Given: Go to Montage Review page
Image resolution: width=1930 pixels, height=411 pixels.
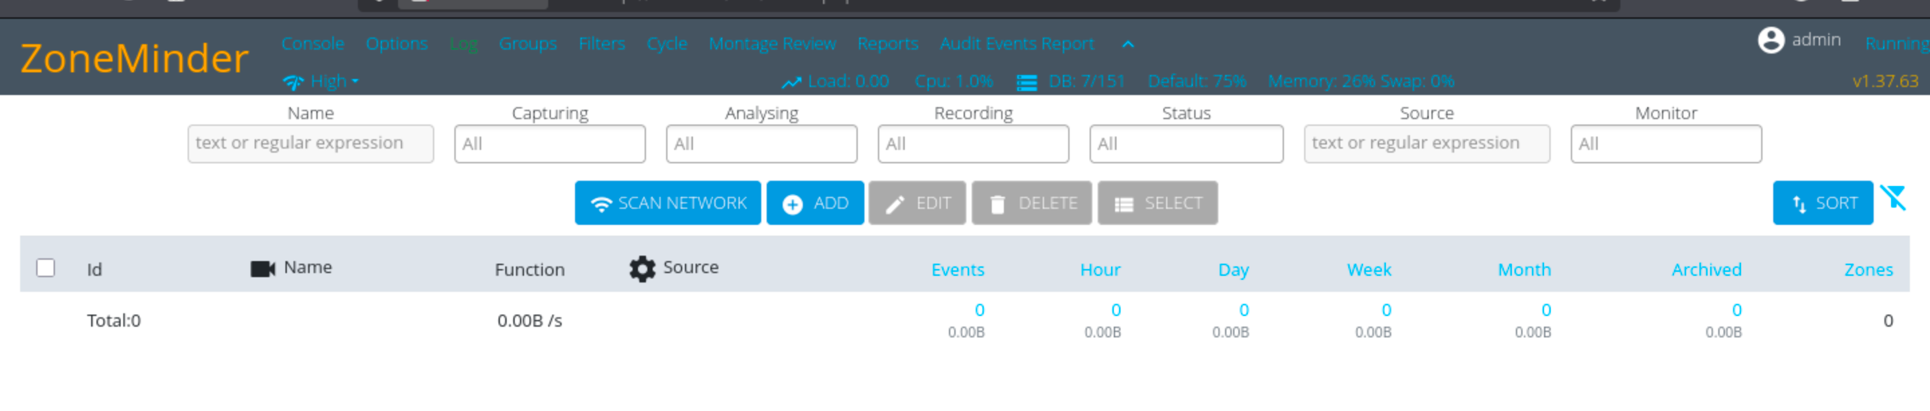Looking at the screenshot, I should pos(772,44).
